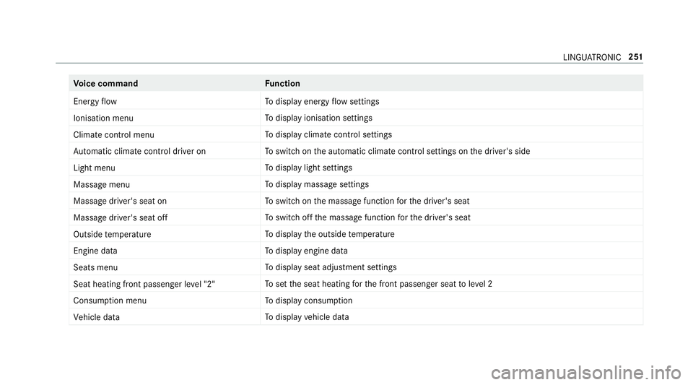Select the 'Voice command' column header
The height and width of the screenshot is (385, 693).
tap(105, 84)
